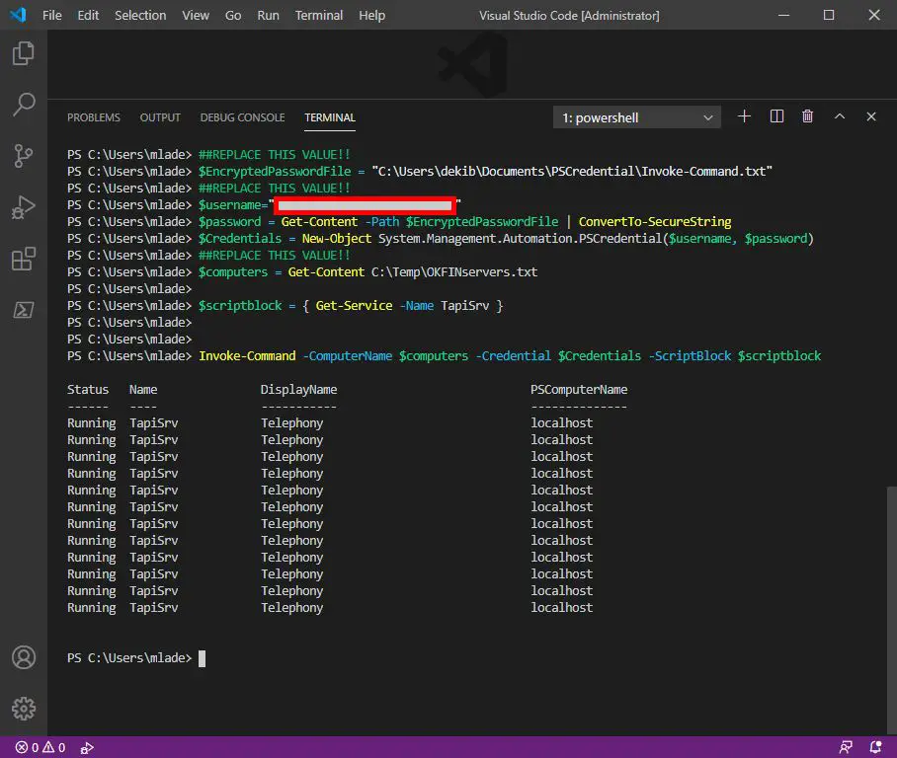Image resolution: width=897 pixels, height=758 pixels.
Task: Switch to the PROBLEMS tab
Action: (94, 117)
